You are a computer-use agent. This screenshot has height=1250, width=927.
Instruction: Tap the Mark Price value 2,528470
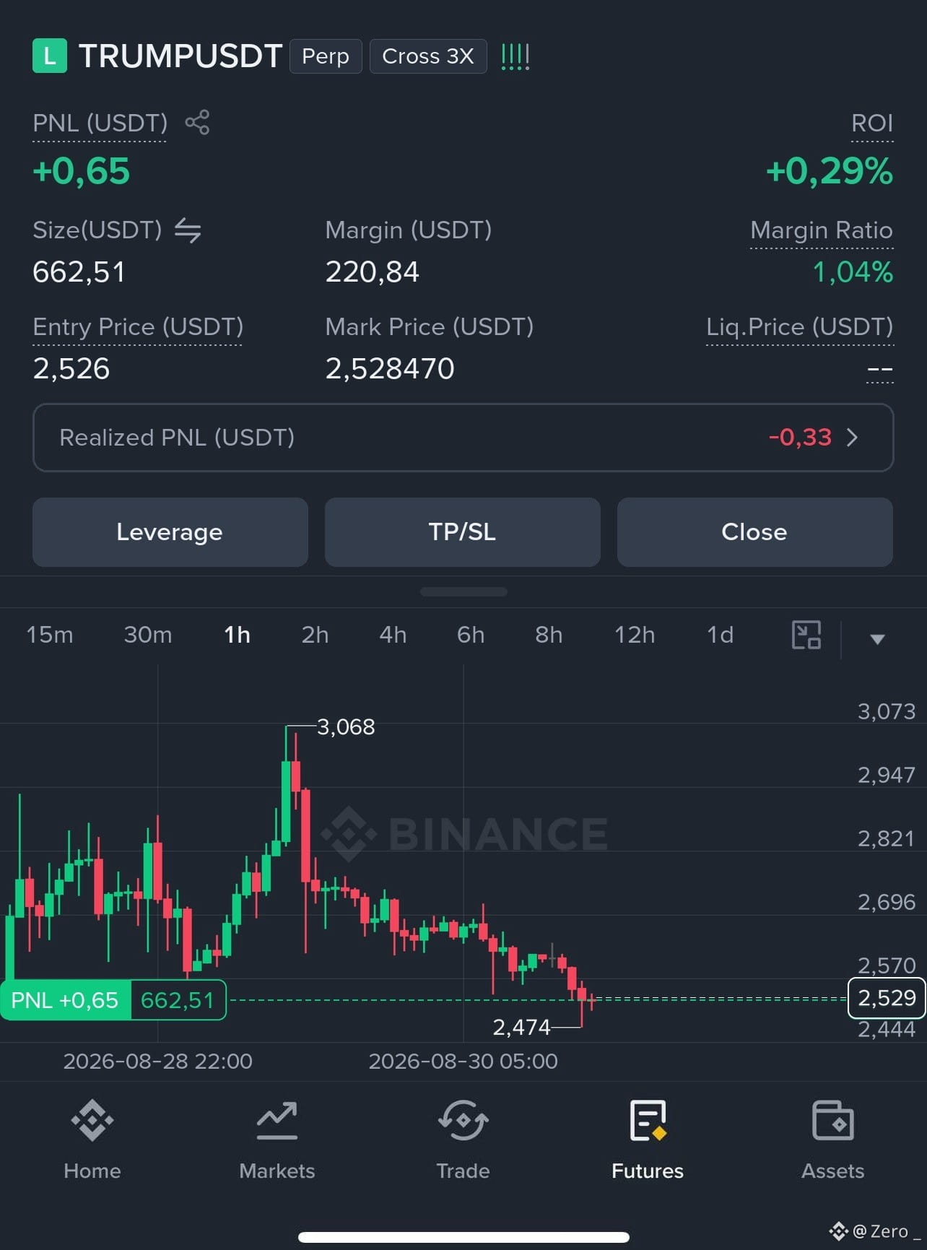tap(390, 369)
